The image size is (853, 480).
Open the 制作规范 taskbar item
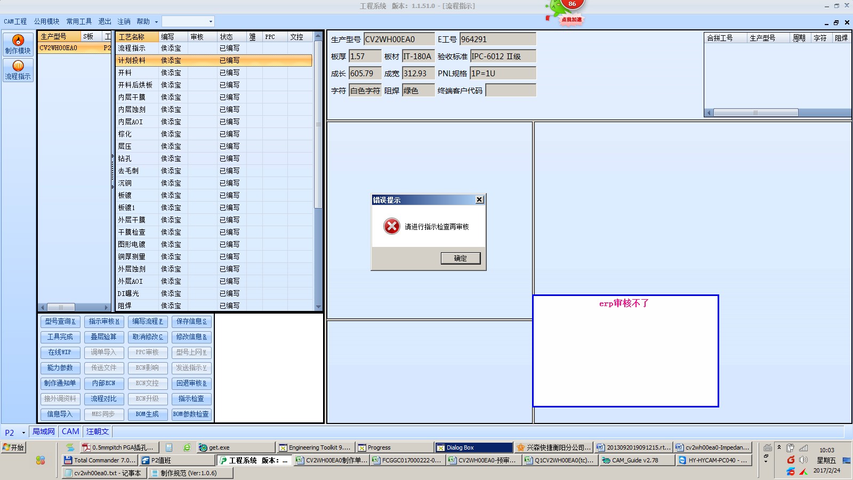190,473
